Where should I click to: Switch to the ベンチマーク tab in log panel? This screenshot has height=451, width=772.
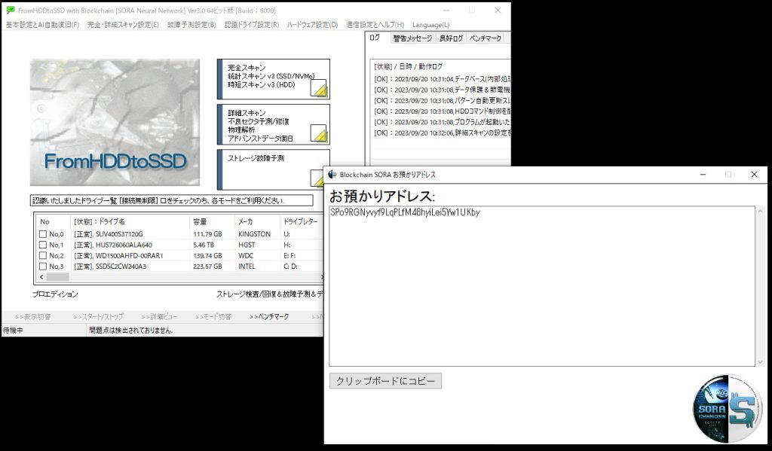coord(486,38)
